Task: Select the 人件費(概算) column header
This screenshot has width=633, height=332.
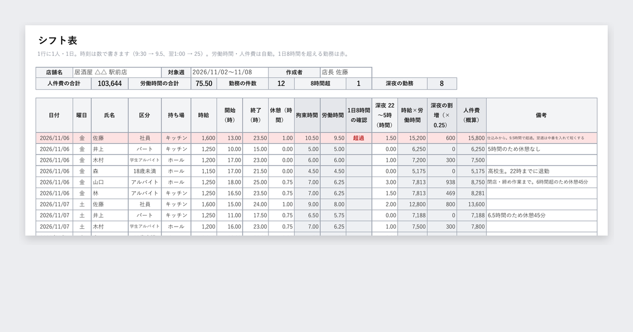Action: click(471, 115)
